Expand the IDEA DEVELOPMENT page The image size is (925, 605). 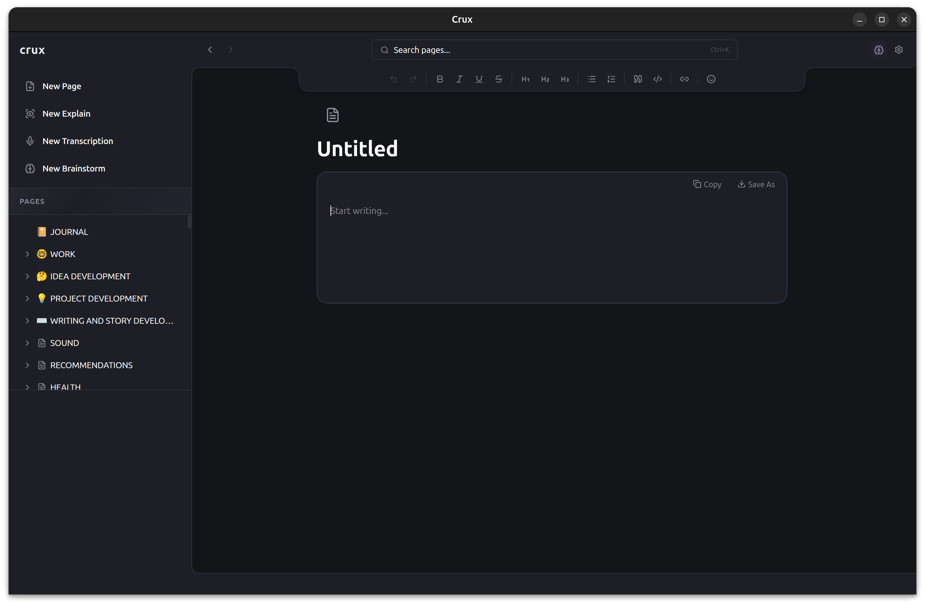tap(27, 276)
